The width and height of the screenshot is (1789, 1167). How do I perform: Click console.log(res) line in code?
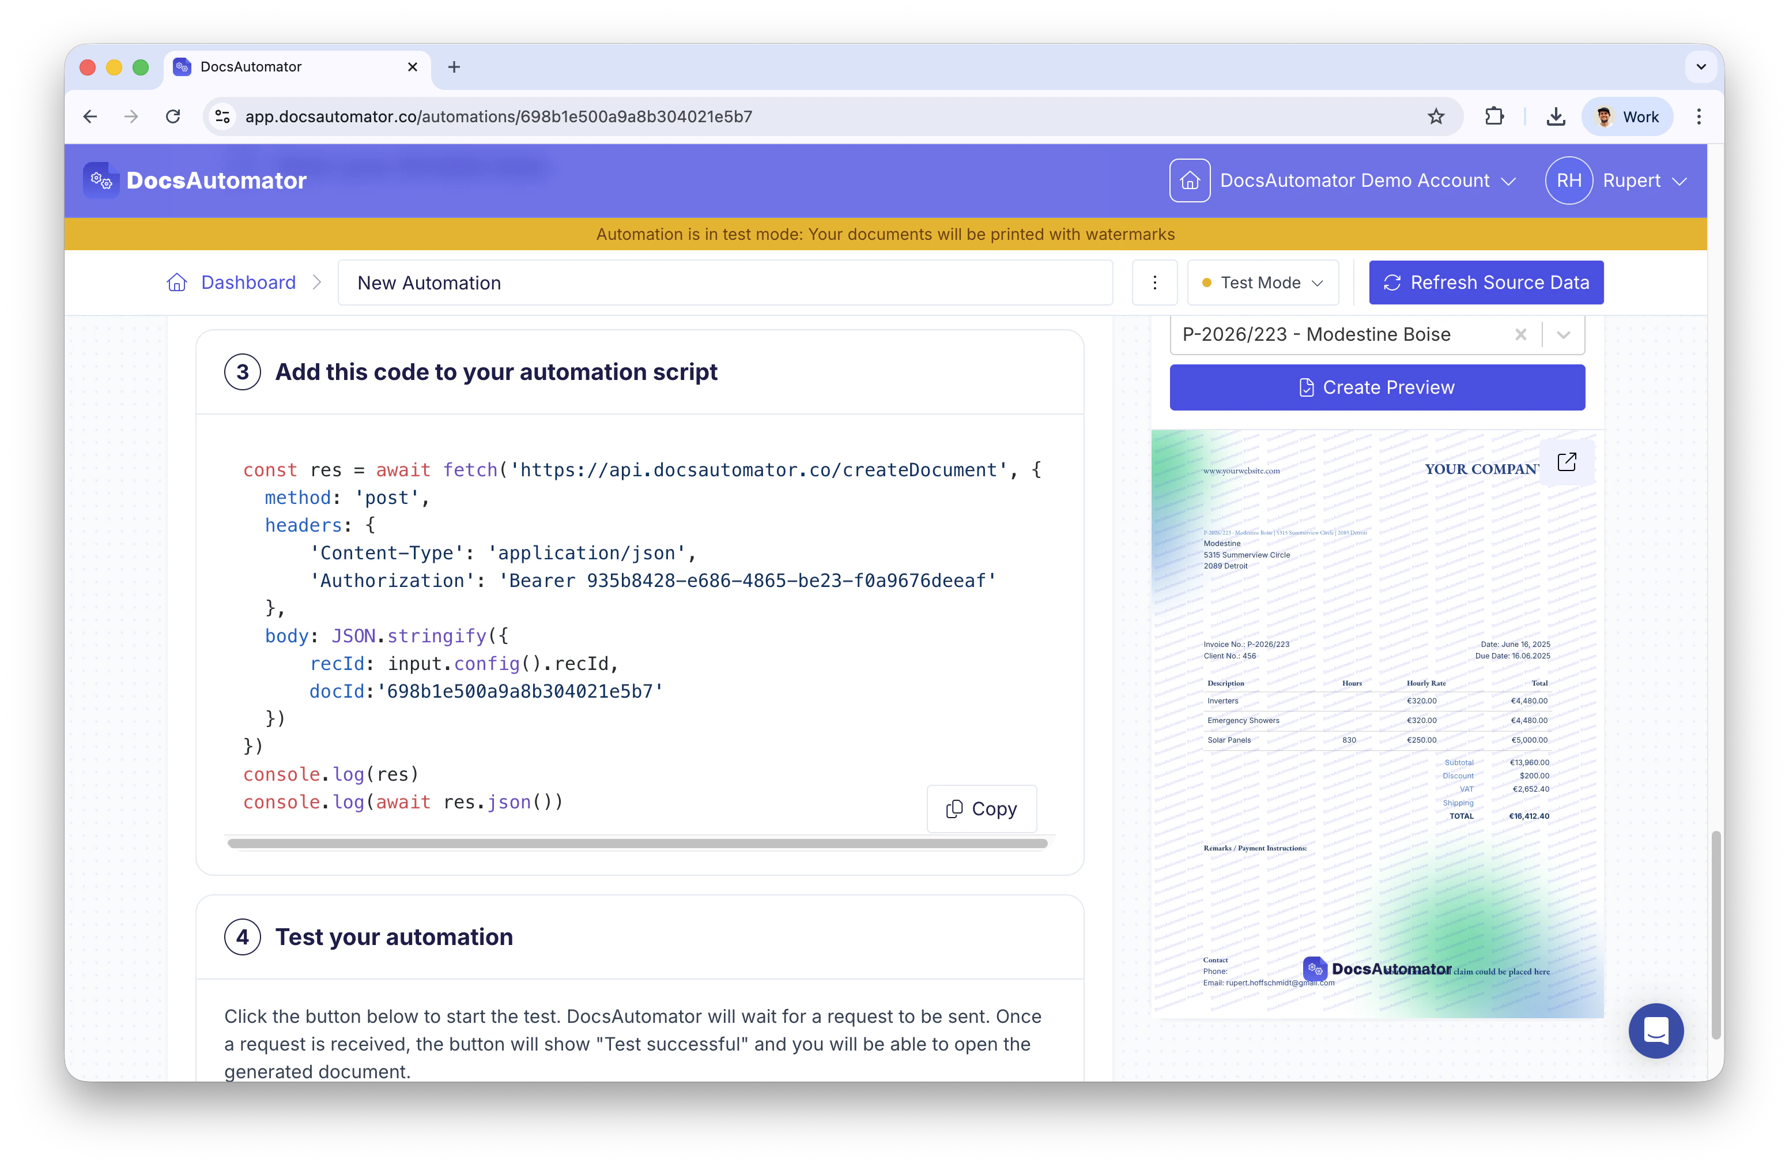pos(331,774)
